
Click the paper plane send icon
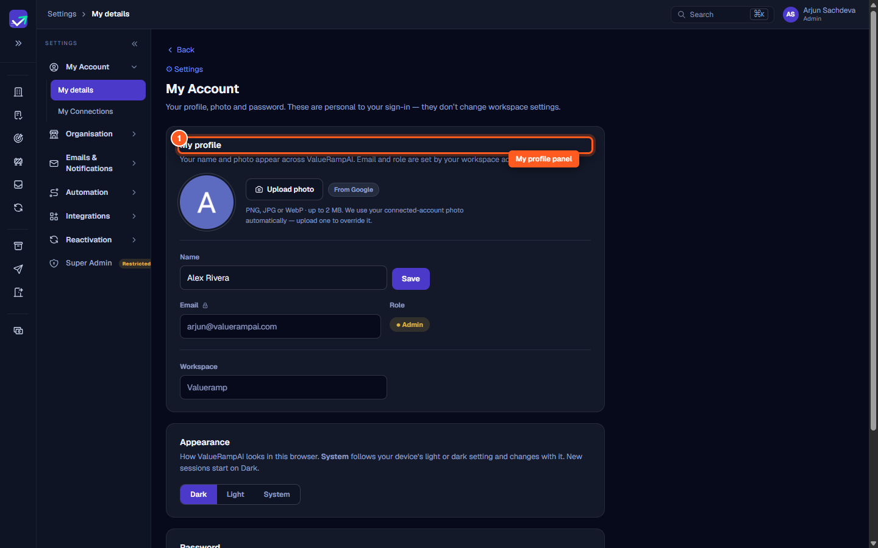(x=18, y=269)
